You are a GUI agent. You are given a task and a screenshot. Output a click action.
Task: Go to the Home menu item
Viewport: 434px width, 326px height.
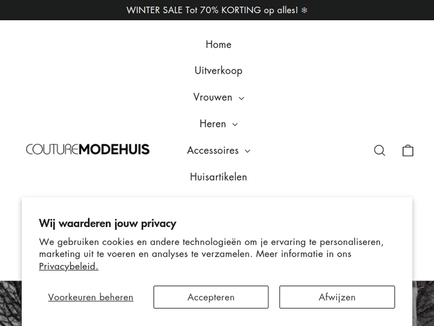pyautogui.click(x=218, y=45)
